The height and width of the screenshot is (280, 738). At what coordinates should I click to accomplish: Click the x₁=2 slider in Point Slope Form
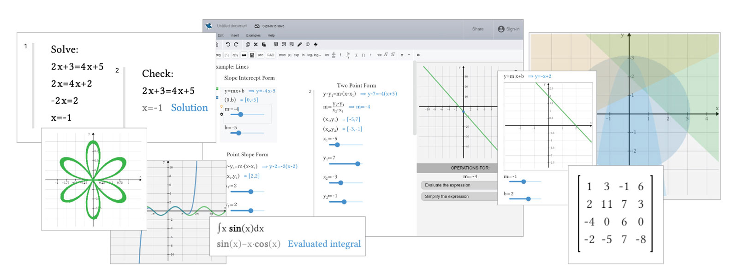(247, 192)
